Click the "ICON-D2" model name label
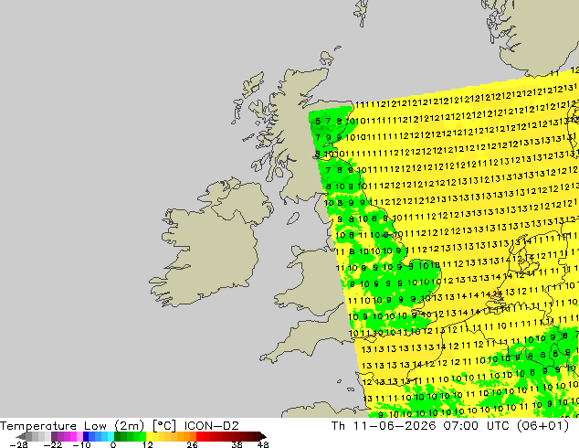This screenshot has width=579, height=448. click(x=212, y=426)
